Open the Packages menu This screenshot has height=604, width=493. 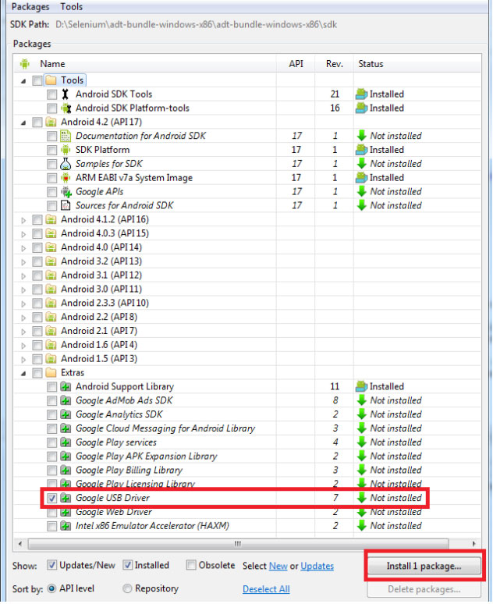point(30,7)
